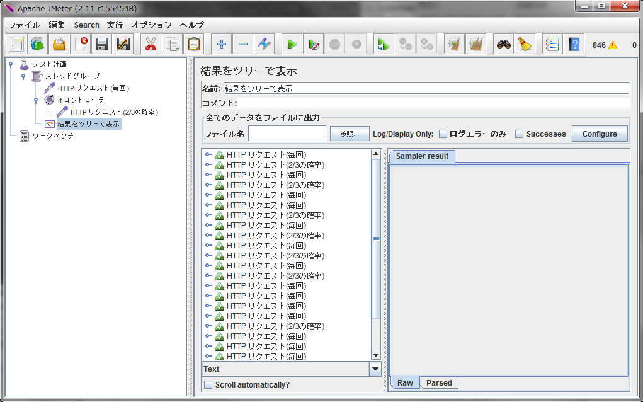643x402 pixels.
Task: Open the 実行 menu
Action: (x=115, y=25)
